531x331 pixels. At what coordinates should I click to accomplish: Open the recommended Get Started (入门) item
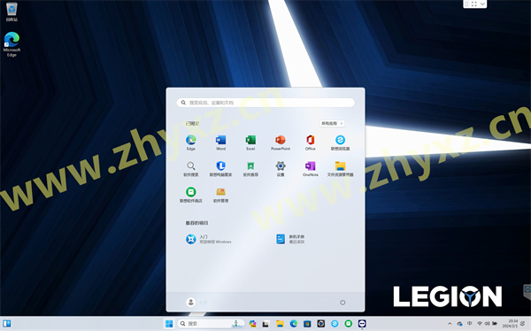pyautogui.click(x=209, y=239)
